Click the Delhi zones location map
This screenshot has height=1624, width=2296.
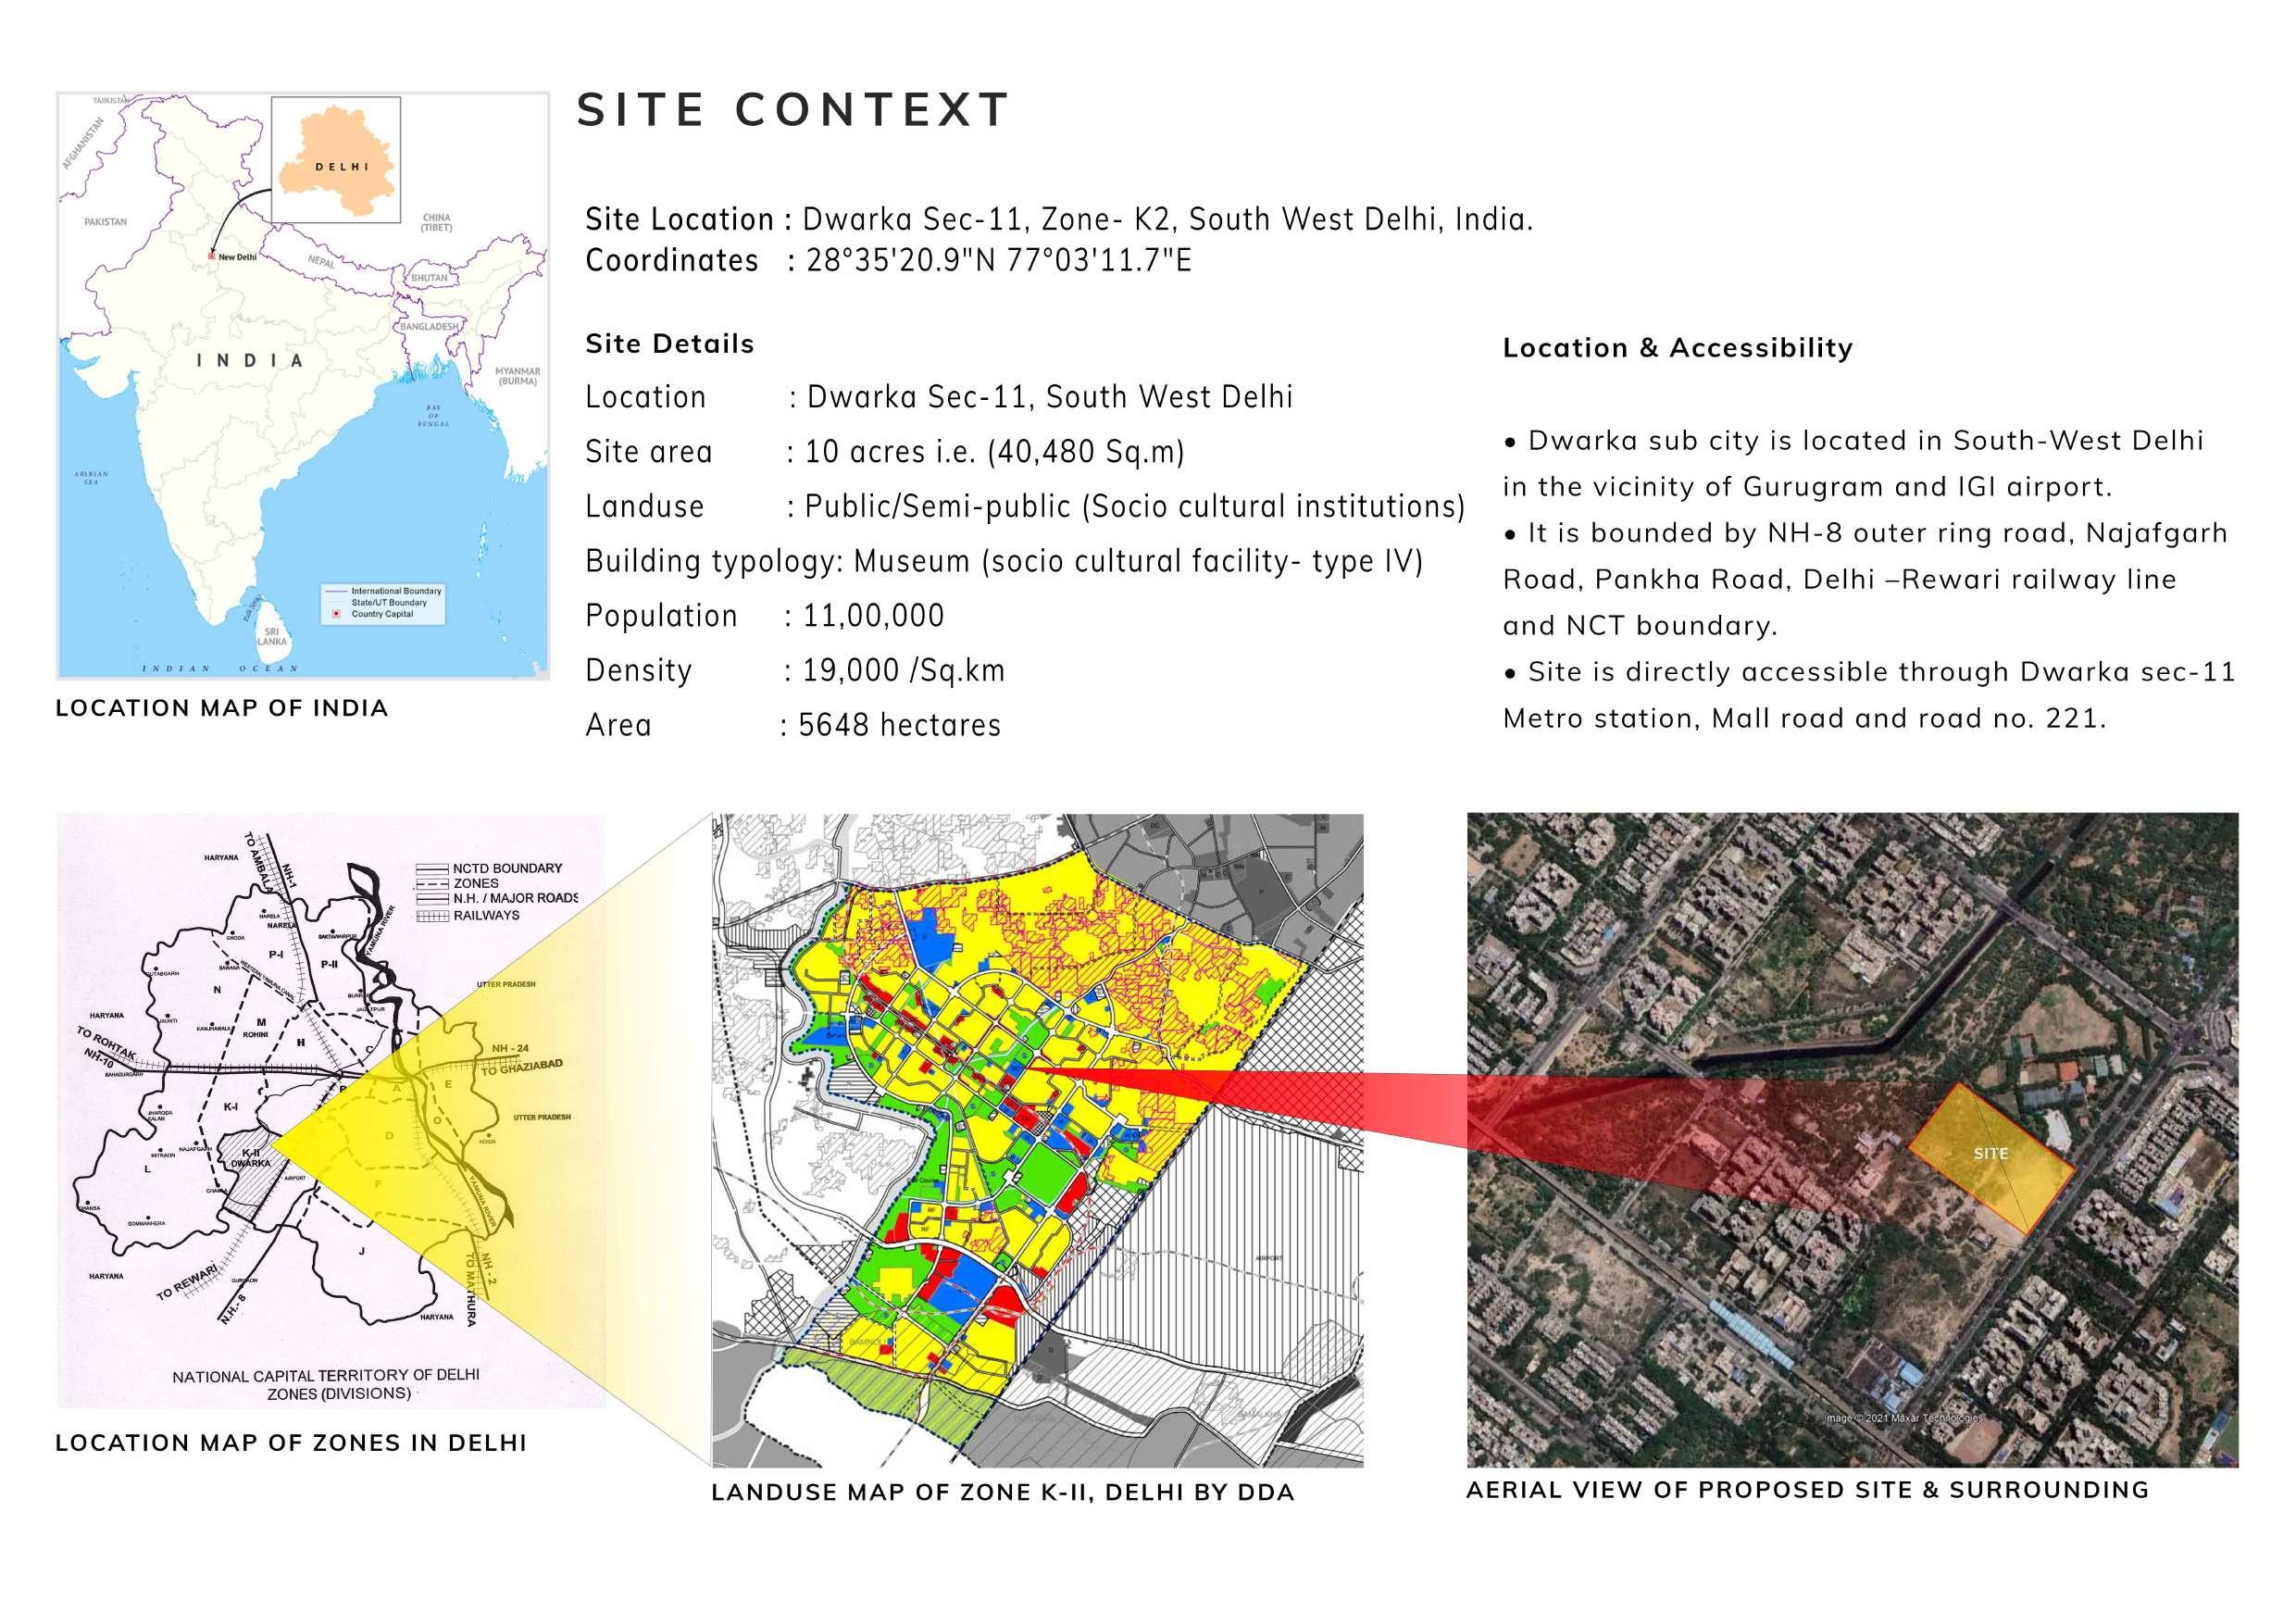coord(330,1110)
